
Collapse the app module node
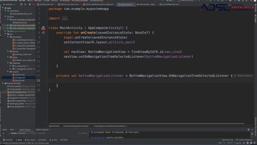(3, 8)
